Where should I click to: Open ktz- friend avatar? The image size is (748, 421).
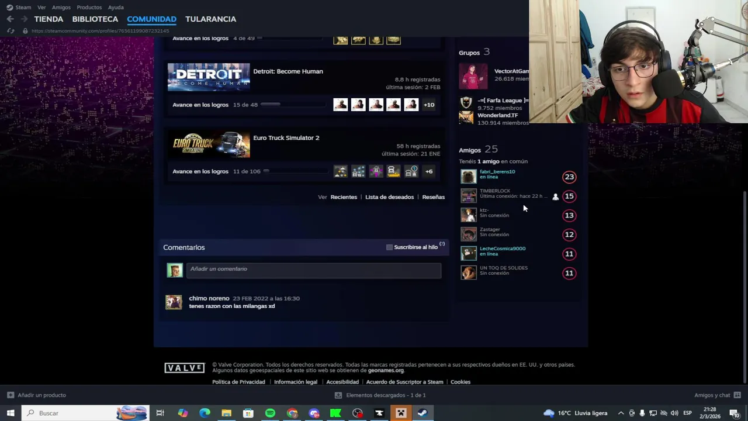click(x=469, y=215)
